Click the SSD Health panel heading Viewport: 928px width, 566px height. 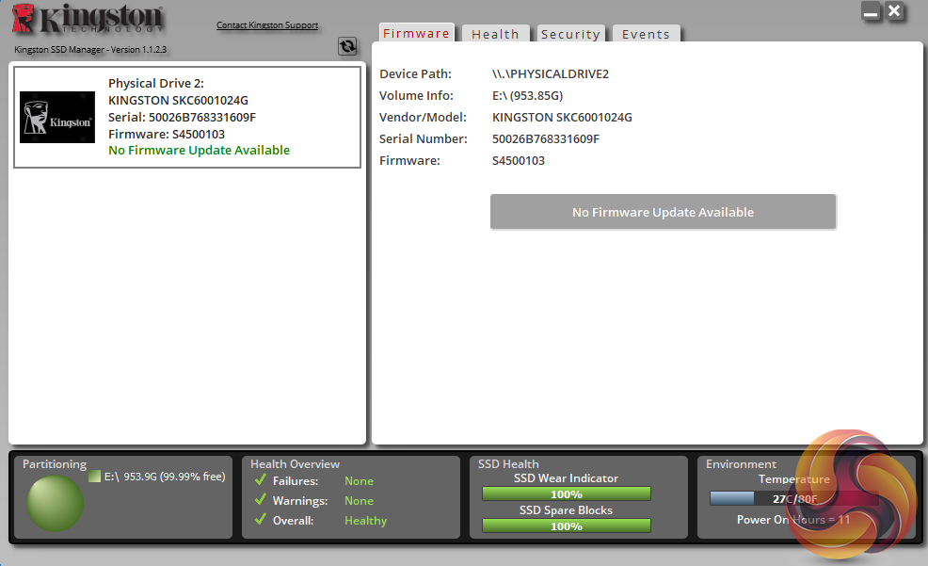click(508, 463)
